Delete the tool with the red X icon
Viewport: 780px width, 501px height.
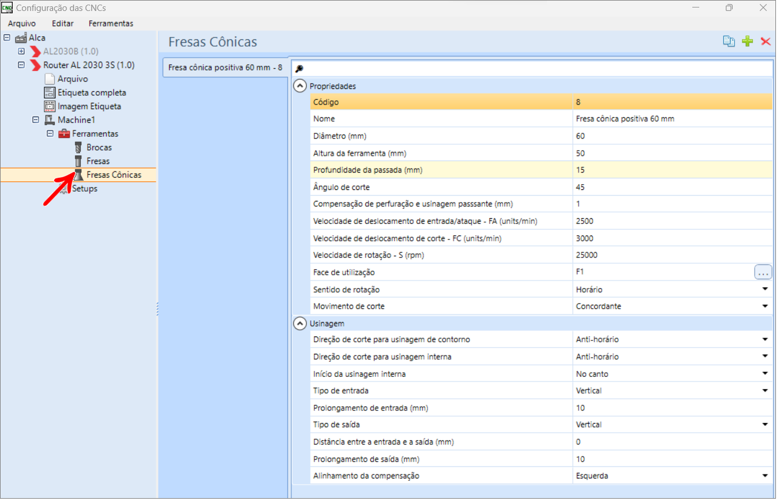click(x=766, y=41)
